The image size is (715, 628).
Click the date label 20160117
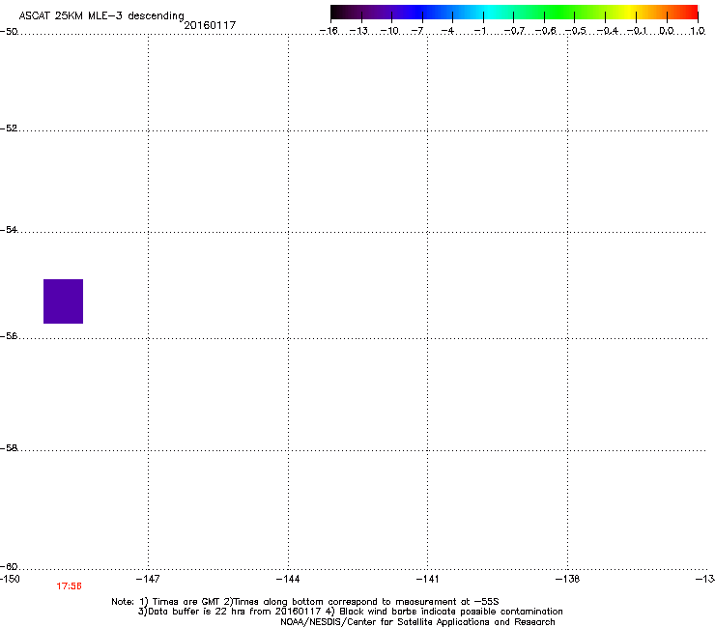(x=210, y=25)
